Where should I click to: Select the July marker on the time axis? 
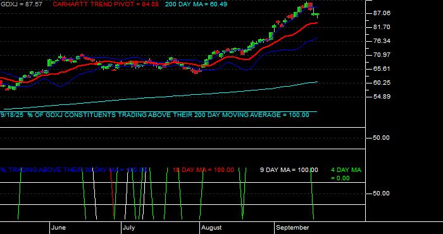pyautogui.click(x=129, y=228)
